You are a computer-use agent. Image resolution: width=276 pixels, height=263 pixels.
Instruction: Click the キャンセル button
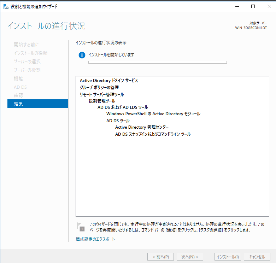(257, 257)
